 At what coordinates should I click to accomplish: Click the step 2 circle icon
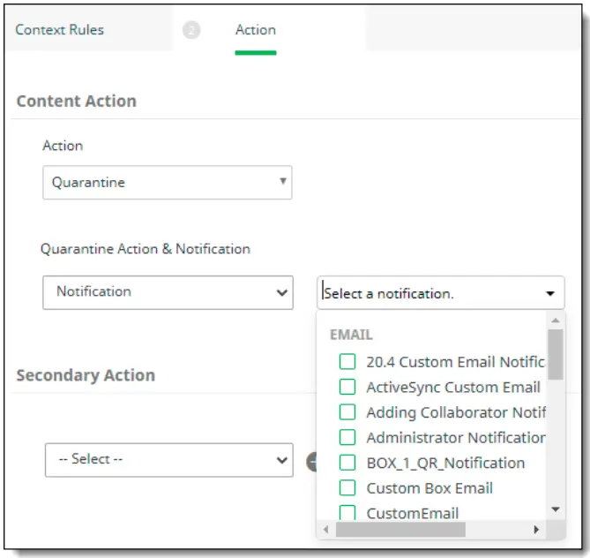click(191, 30)
